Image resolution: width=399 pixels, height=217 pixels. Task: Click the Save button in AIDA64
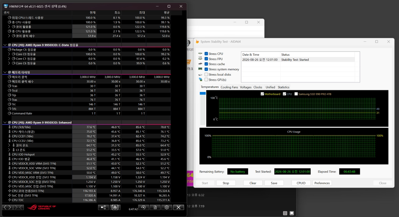[x=274, y=183]
